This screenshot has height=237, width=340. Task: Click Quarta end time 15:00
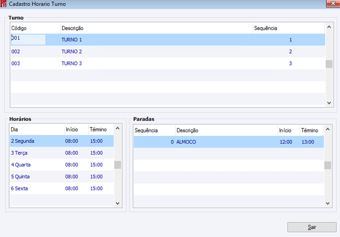tap(96, 164)
